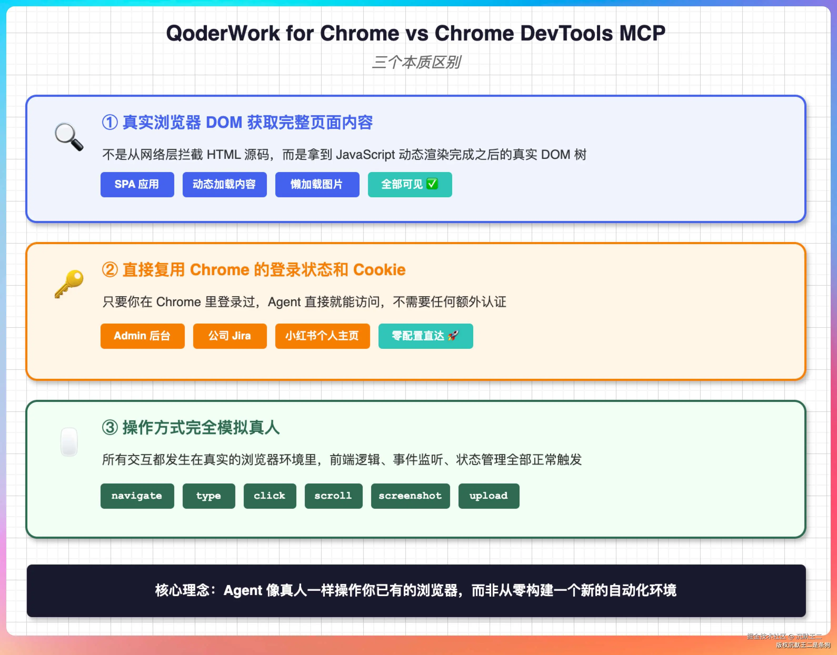The width and height of the screenshot is (837, 655).
Task: Click the "动态加载内容" tag
Action: [x=225, y=184]
